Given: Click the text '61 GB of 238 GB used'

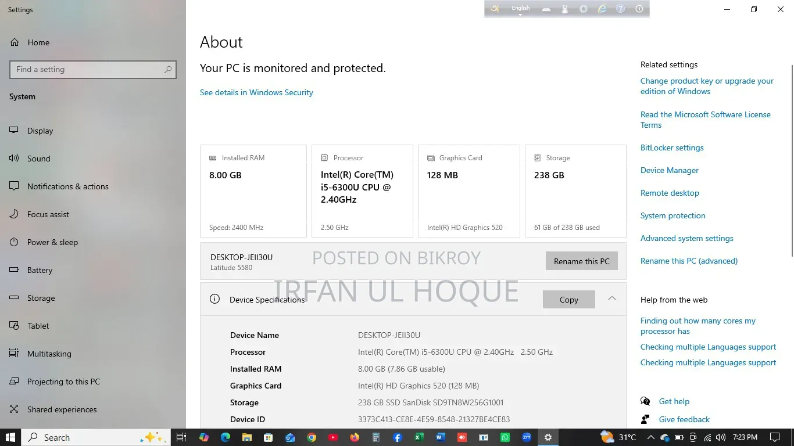Looking at the screenshot, I should [567, 228].
